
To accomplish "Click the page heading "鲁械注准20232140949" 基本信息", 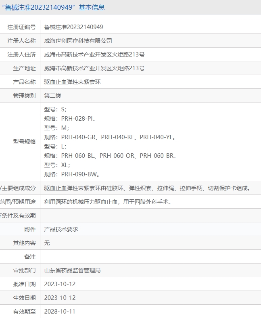I will [x=53, y=8].
